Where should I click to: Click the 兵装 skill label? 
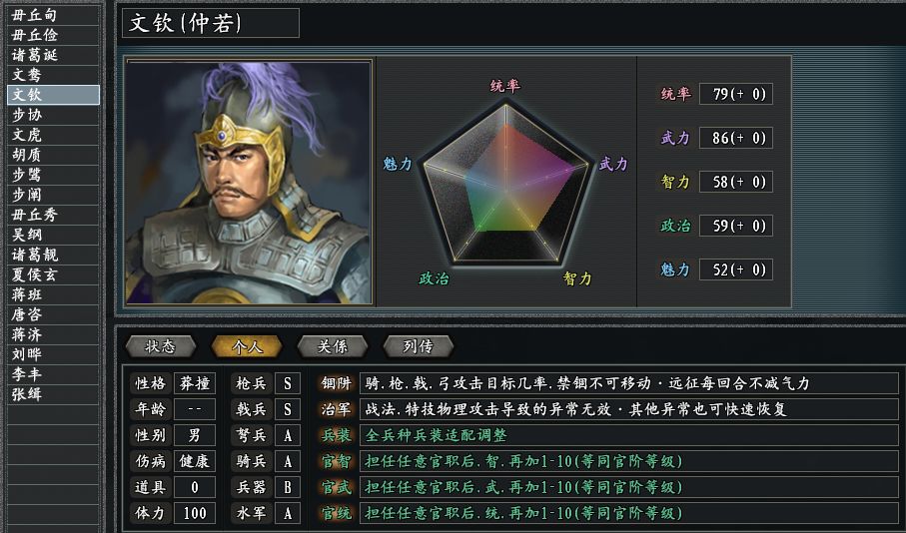pyautogui.click(x=334, y=435)
